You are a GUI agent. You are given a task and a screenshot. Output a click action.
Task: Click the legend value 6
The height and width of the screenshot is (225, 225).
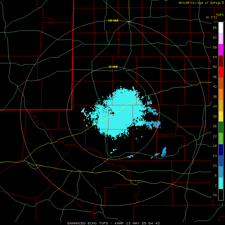(216, 175)
